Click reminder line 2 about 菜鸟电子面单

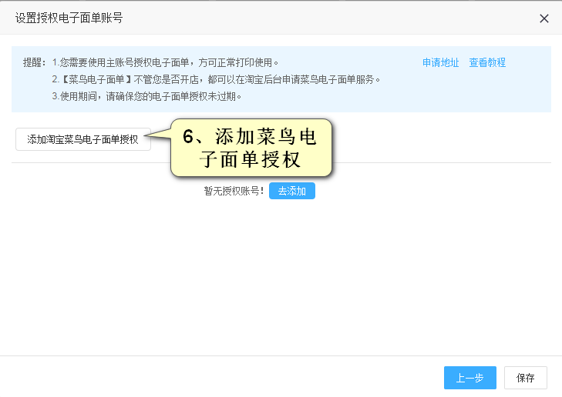coord(216,79)
